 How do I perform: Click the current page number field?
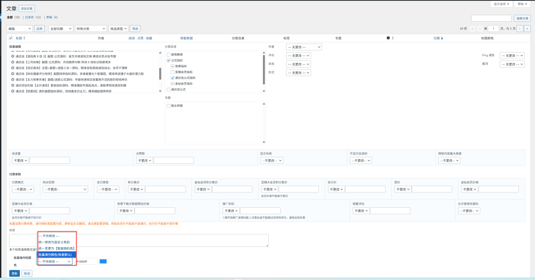tap(493, 29)
